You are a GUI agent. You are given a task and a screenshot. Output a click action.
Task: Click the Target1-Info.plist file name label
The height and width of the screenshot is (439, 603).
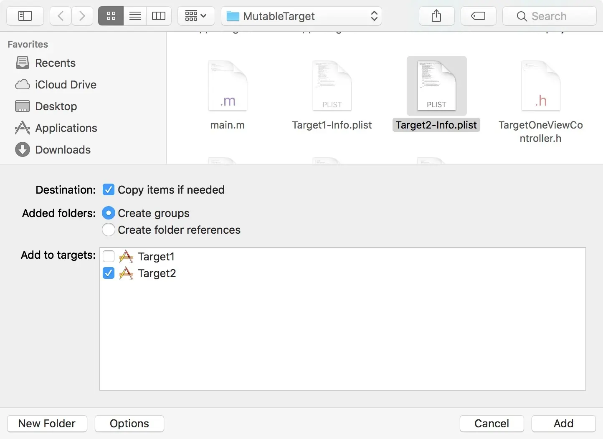coord(332,125)
